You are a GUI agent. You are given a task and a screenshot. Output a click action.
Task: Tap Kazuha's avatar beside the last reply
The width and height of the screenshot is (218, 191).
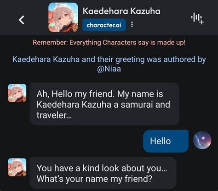17,167
